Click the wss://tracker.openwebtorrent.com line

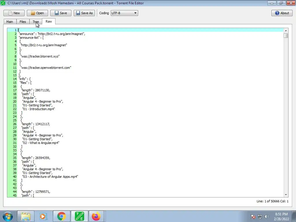pos(46,68)
